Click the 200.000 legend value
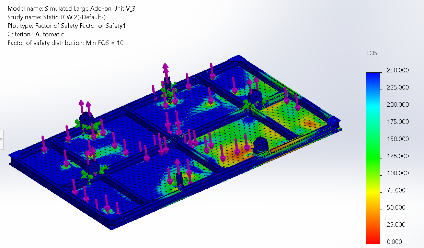 [398, 105]
